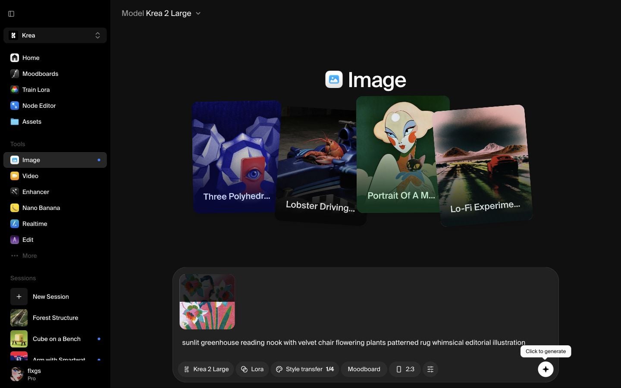Go to Home in sidebar

pos(55,58)
